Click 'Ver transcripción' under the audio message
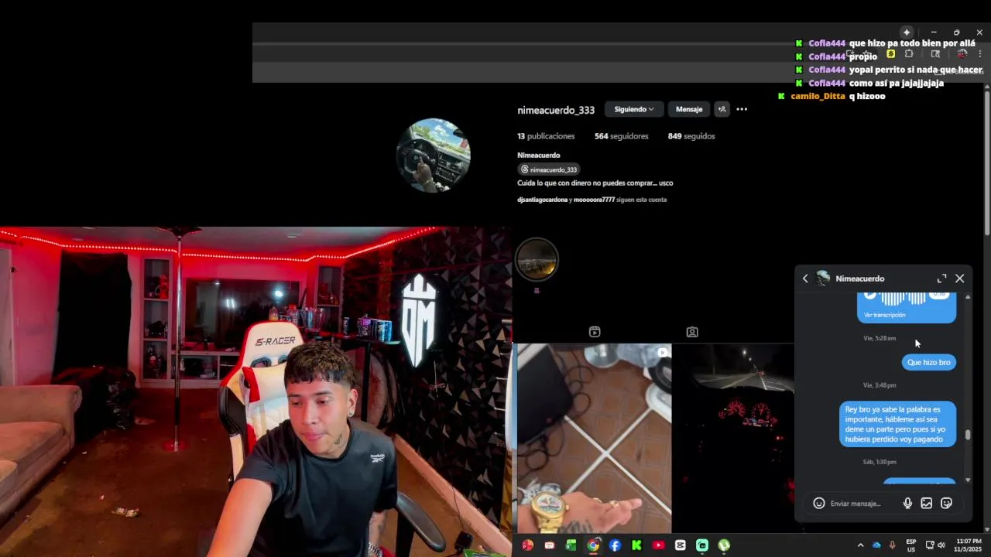The height and width of the screenshot is (557, 991). click(884, 315)
